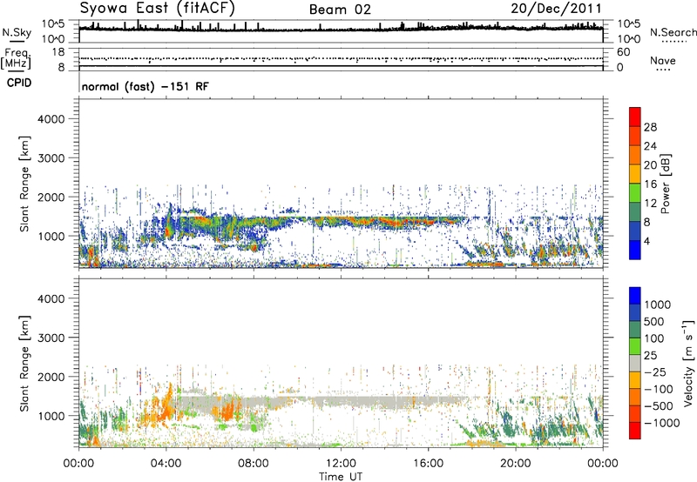This screenshot has height=482, width=697.
Task: Click the "Nave" legend label
Action: [662, 61]
